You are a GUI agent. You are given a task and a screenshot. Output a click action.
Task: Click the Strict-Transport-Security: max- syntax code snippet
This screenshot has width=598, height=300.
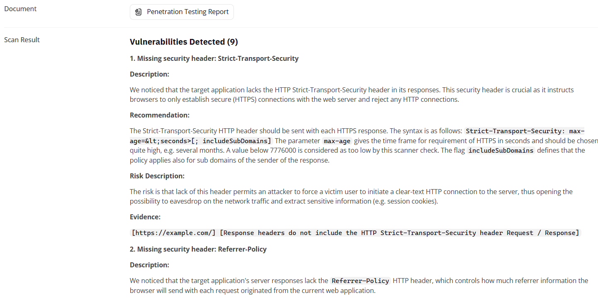[525, 131]
